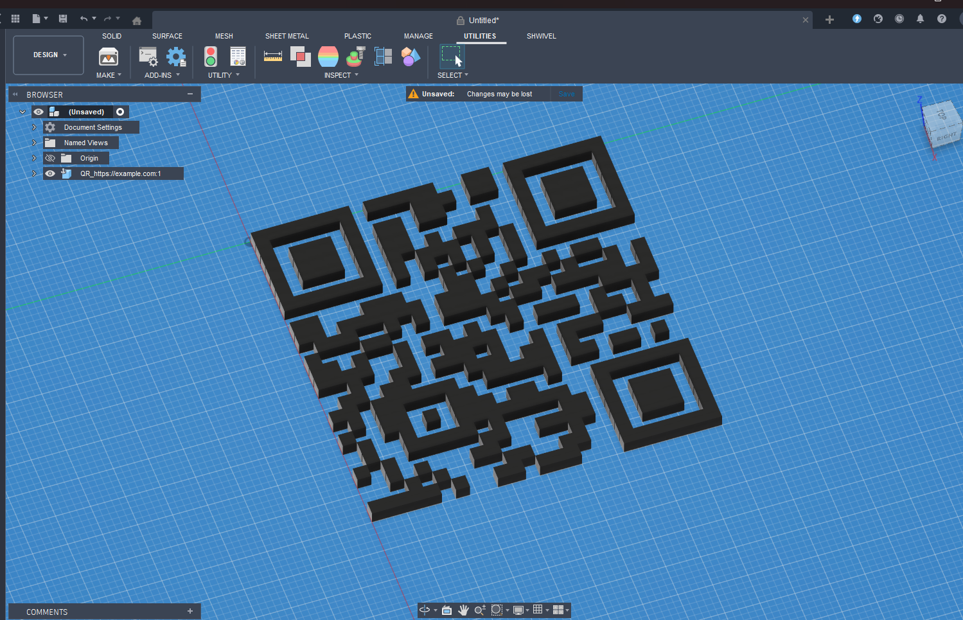Activate the window Select tool
The image size is (963, 620).
tap(452, 57)
